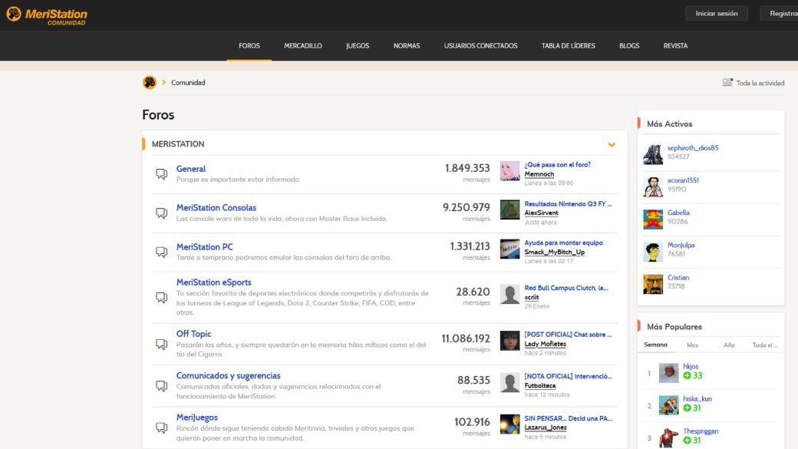Open the MeriStation Consolas forum link
This screenshot has height=449, width=798.
(x=216, y=208)
